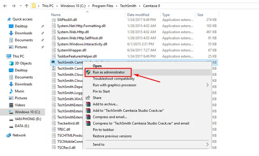Viewport: 259px width, 156px height.
Task: Click TechSmith in the address path
Action: [x=128, y=6]
